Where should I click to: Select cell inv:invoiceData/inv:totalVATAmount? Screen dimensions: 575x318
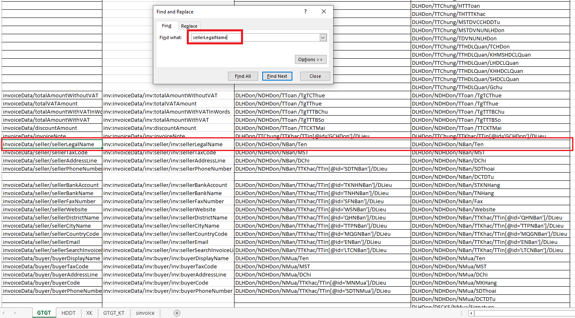pos(168,103)
